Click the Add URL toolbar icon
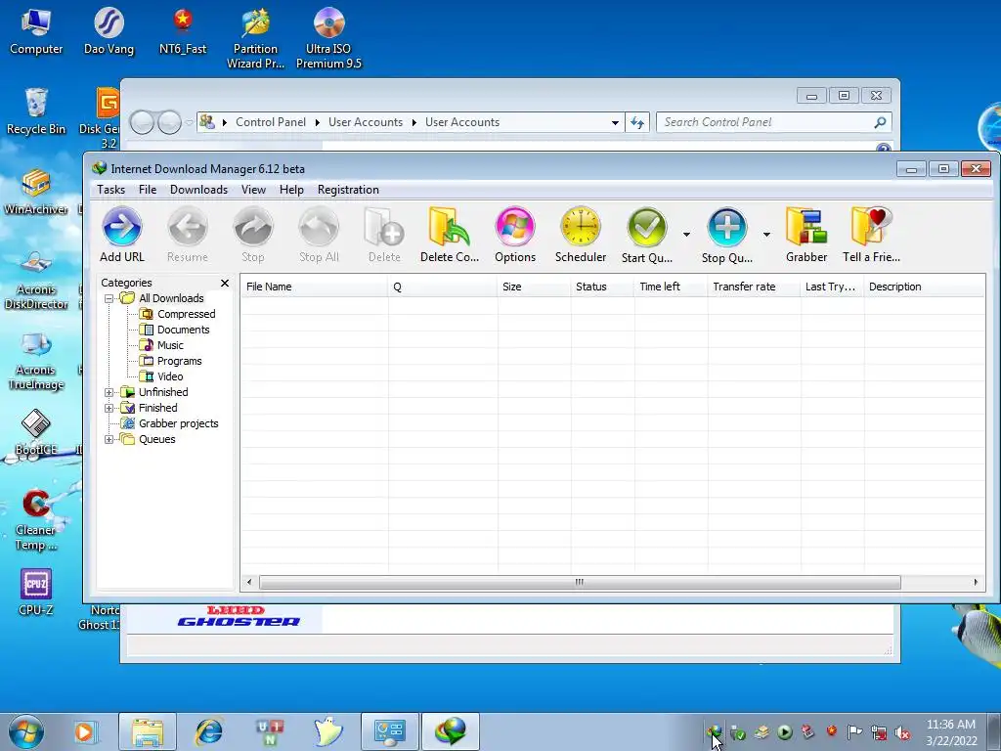1001x751 pixels. pyautogui.click(x=122, y=235)
